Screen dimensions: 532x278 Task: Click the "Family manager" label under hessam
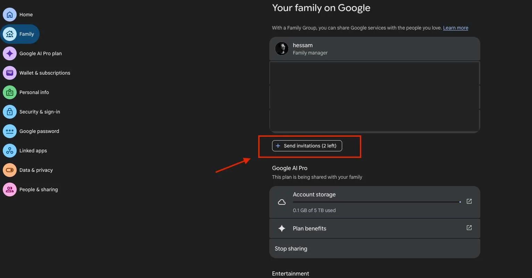[310, 53]
